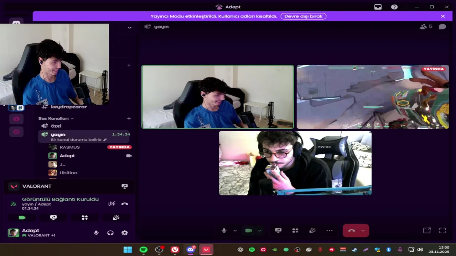Open soundboard from the bottom call controls
The image size is (456, 256).
(x=312, y=230)
